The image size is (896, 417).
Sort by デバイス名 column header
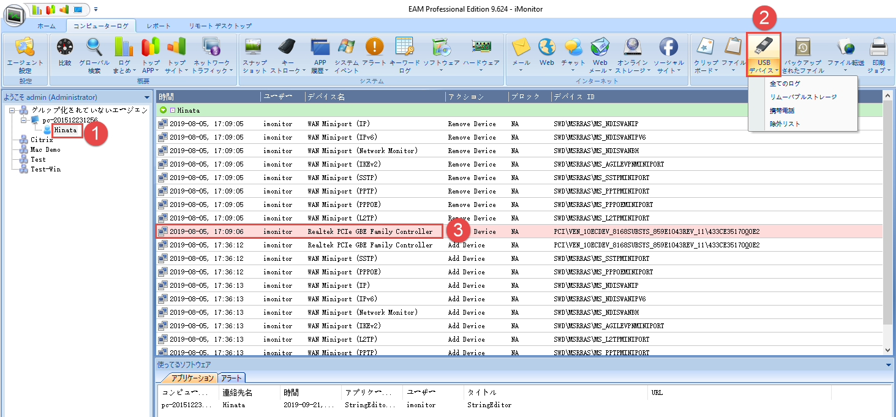click(375, 97)
